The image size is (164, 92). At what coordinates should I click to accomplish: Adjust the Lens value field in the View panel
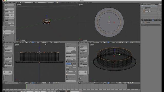(x=71, y=71)
